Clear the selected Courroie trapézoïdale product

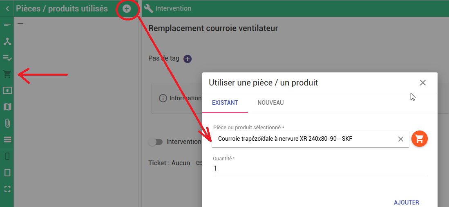tap(400, 139)
